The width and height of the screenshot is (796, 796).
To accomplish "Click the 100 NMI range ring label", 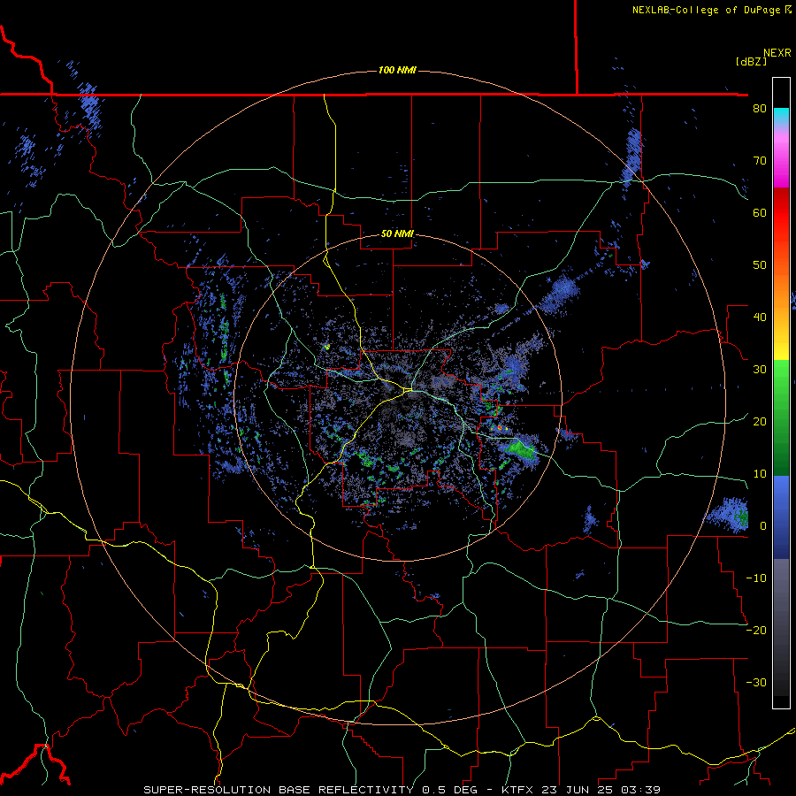I will [x=397, y=70].
